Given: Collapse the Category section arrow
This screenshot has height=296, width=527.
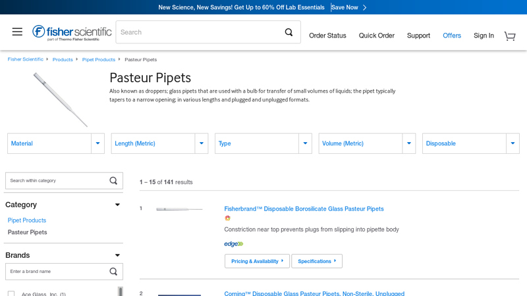Looking at the screenshot, I should [x=117, y=205].
